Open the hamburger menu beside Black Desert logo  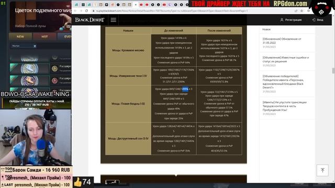tap(113, 20)
